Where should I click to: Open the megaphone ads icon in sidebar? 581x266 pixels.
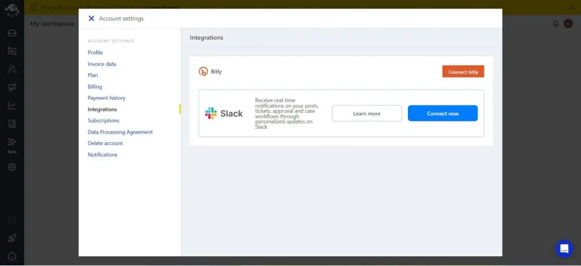pos(12,87)
